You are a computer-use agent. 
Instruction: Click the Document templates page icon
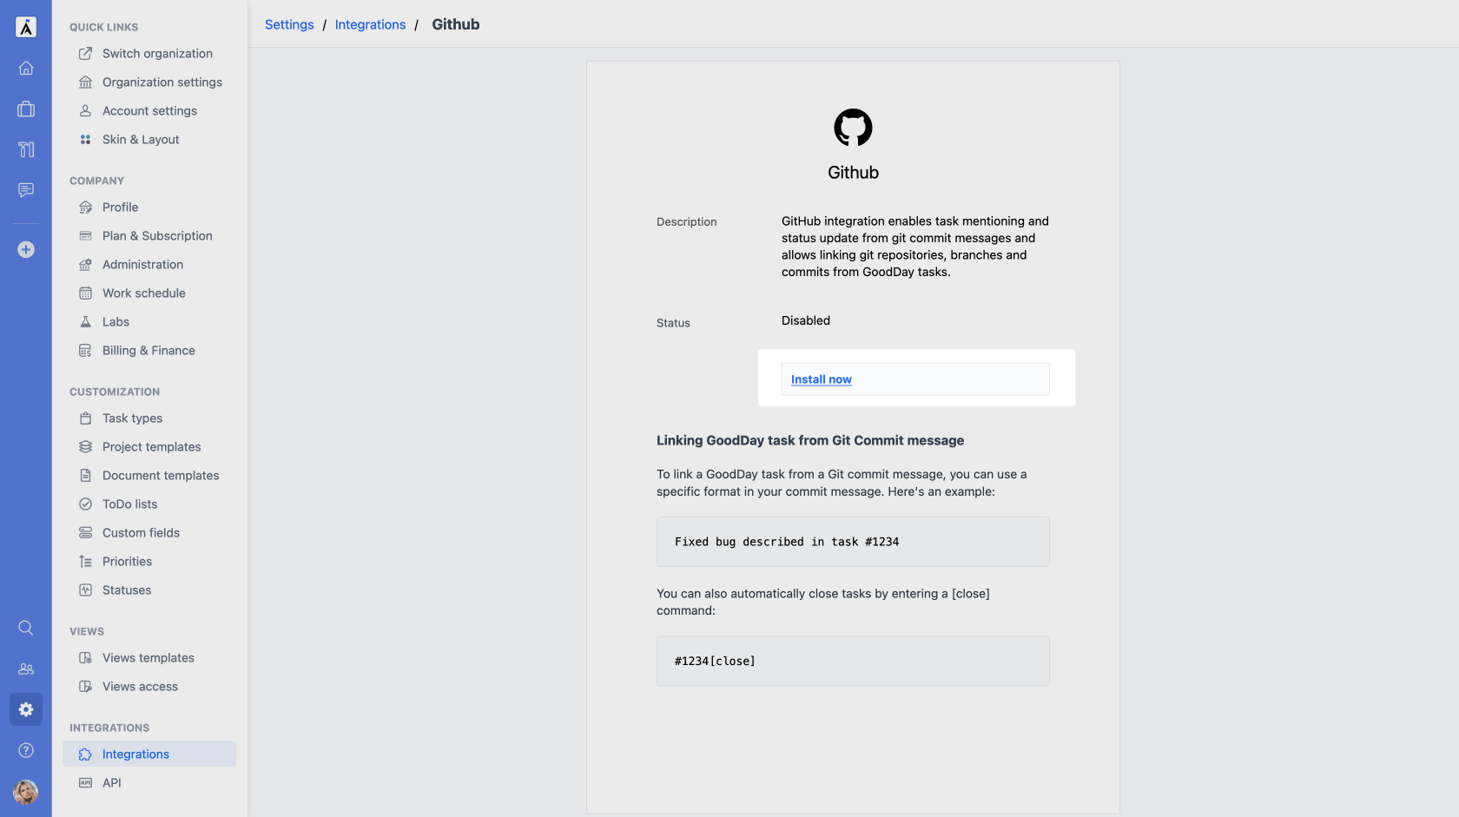click(85, 476)
